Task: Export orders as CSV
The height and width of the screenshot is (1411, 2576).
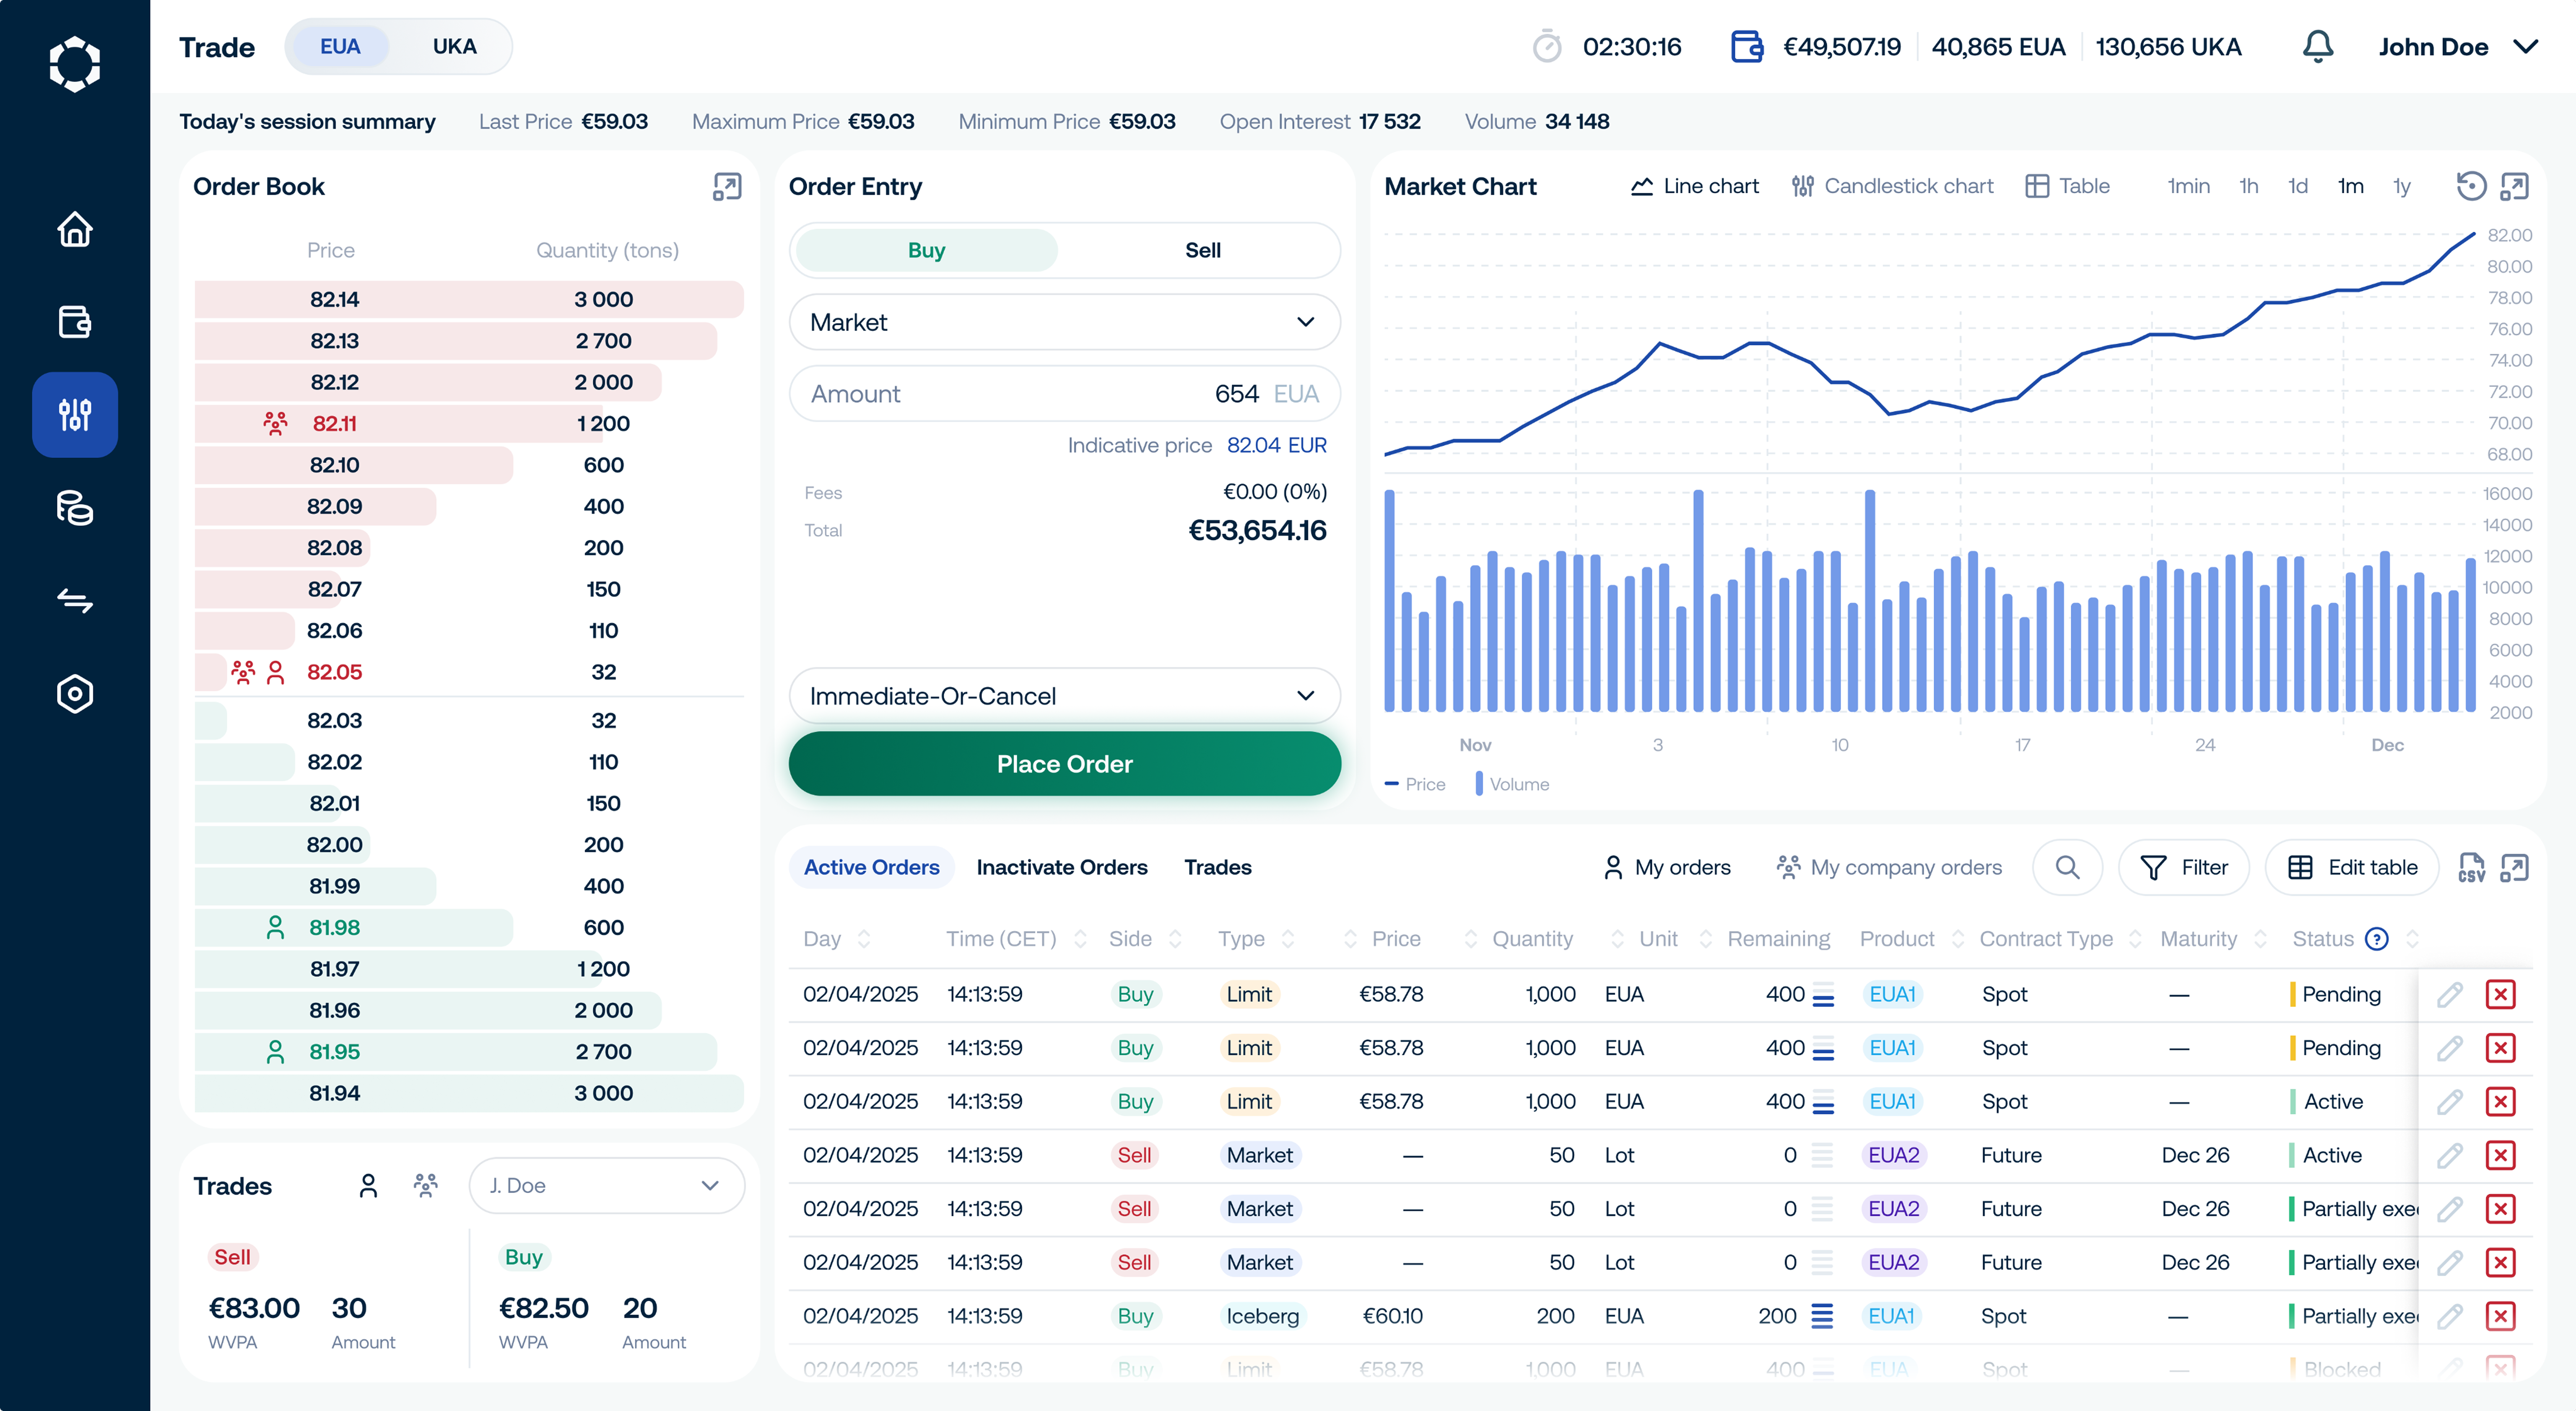Action: tap(2471, 868)
